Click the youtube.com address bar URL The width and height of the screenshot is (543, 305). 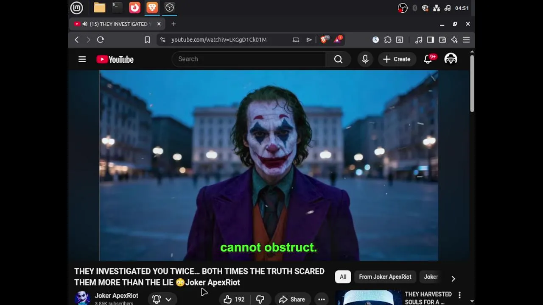coord(219,40)
